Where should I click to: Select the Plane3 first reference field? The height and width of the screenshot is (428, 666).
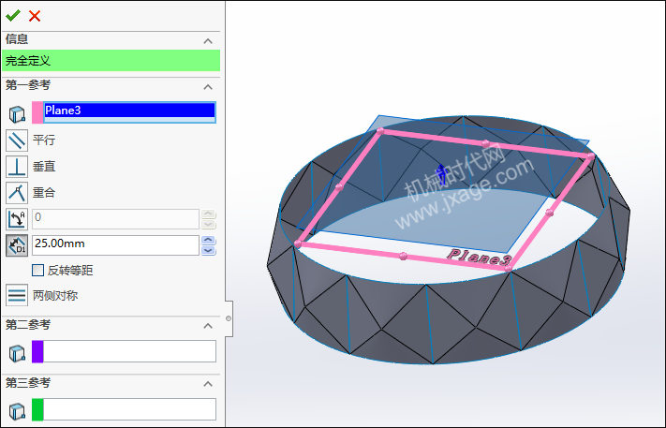pos(129,112)
